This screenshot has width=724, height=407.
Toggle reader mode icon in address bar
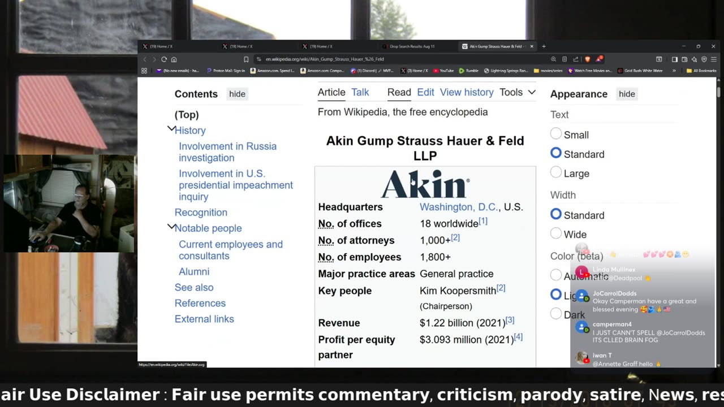point(564,59)
